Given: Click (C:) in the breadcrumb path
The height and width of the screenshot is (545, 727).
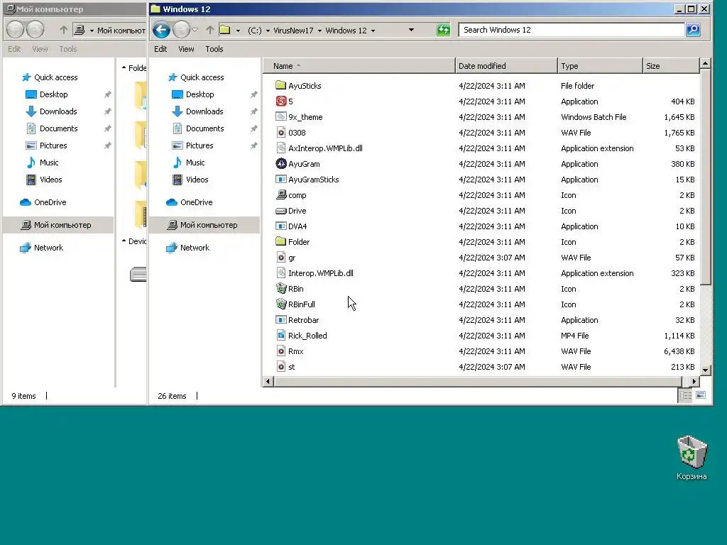Looking at the screenshot, I should [255, 31].
